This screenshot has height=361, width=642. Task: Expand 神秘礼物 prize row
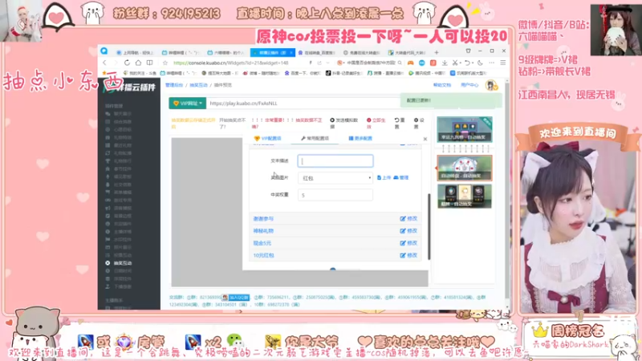[x=263, y=231]
